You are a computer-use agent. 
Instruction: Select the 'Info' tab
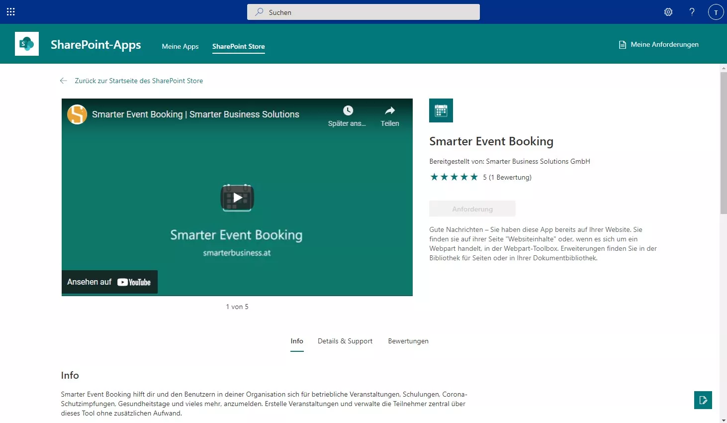tap(297, 341)
